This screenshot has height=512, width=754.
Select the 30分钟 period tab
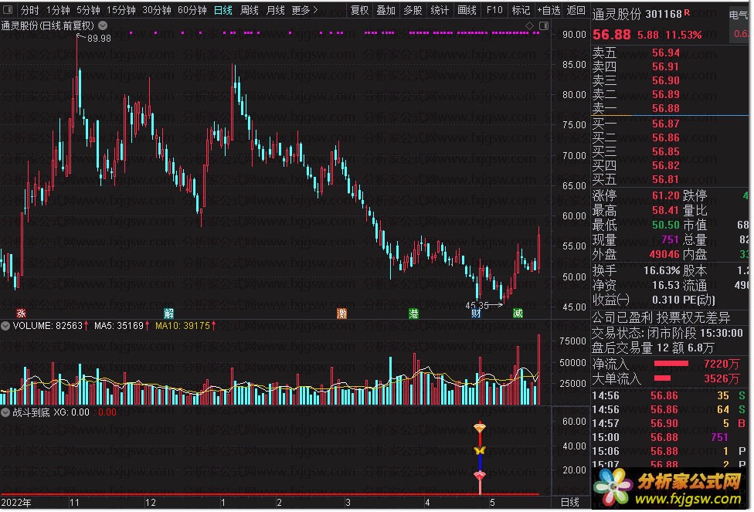(157, 10)
